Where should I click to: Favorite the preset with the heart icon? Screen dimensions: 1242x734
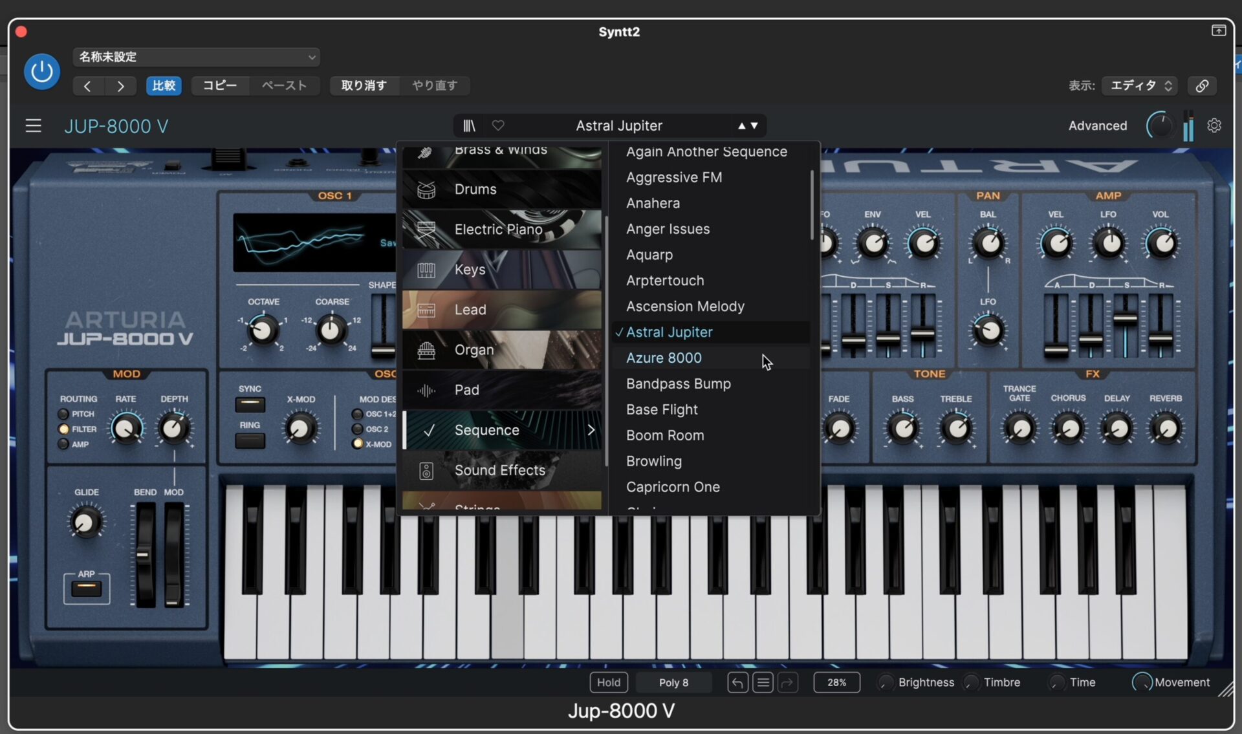tap(498, 125)
